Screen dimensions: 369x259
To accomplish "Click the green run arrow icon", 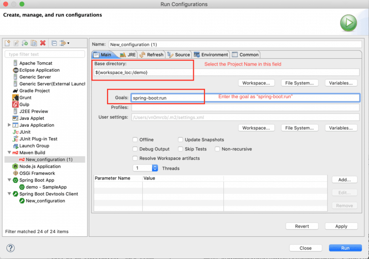I will 348,23.
